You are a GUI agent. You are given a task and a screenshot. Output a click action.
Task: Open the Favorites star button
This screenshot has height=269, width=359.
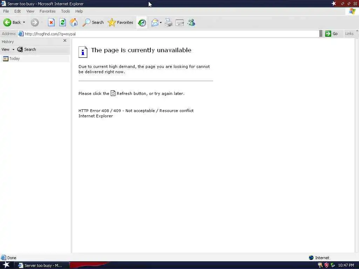[x=121, y=22]
